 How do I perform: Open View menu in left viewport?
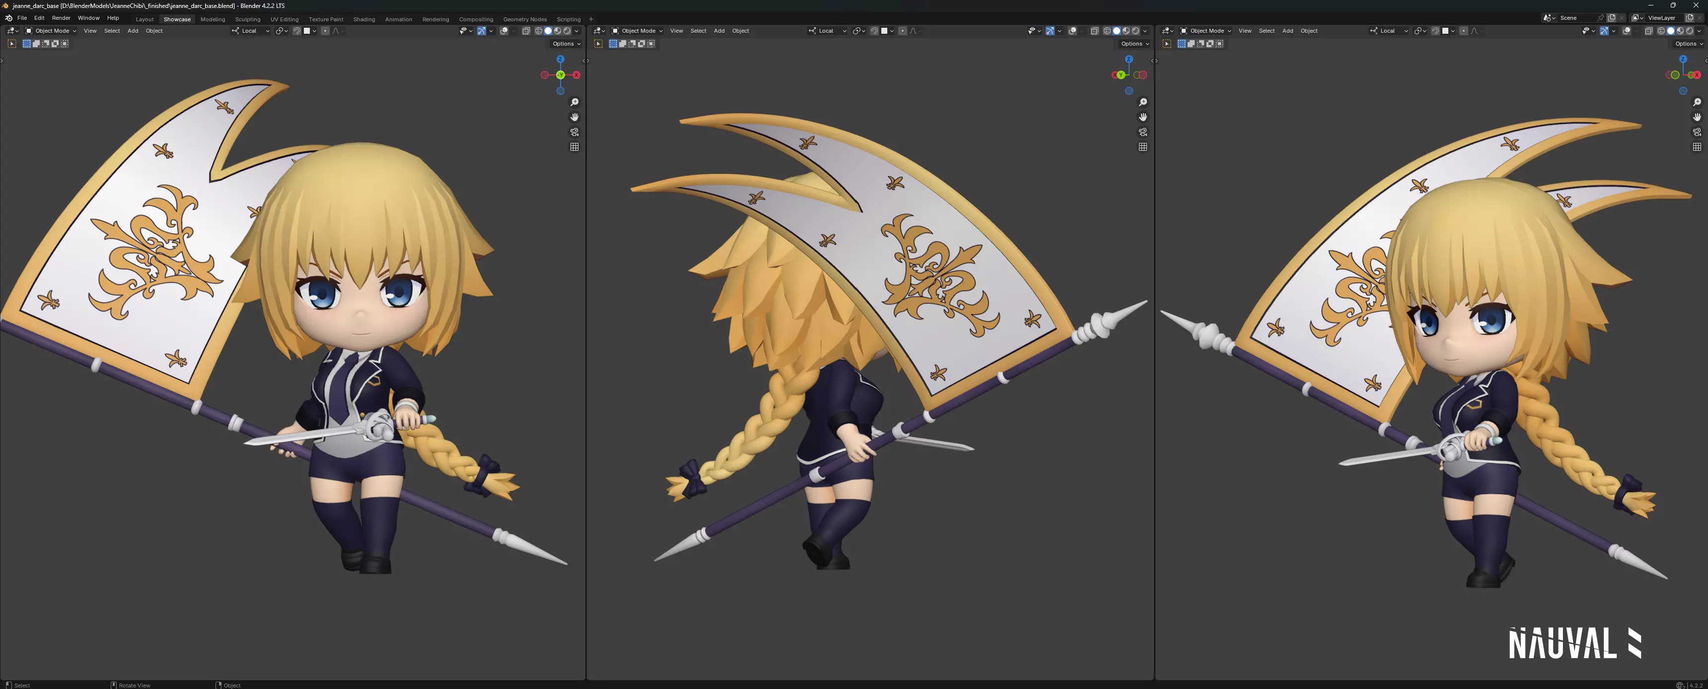[x=90, y=30]
